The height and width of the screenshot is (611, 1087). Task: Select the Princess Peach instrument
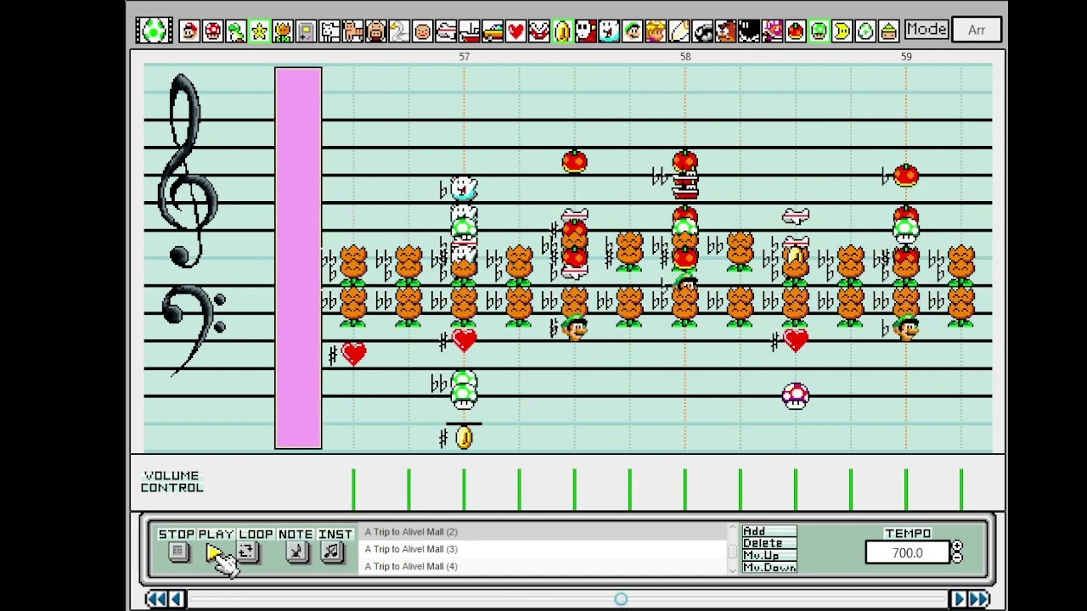[x=656, y=31]
